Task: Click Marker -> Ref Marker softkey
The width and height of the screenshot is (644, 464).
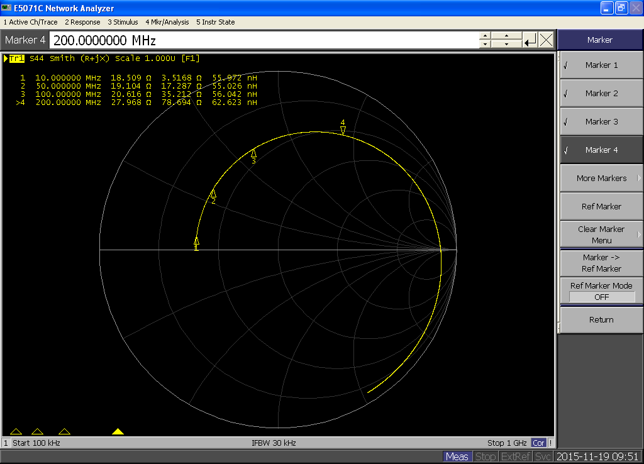Action: (x=601, y=263)
